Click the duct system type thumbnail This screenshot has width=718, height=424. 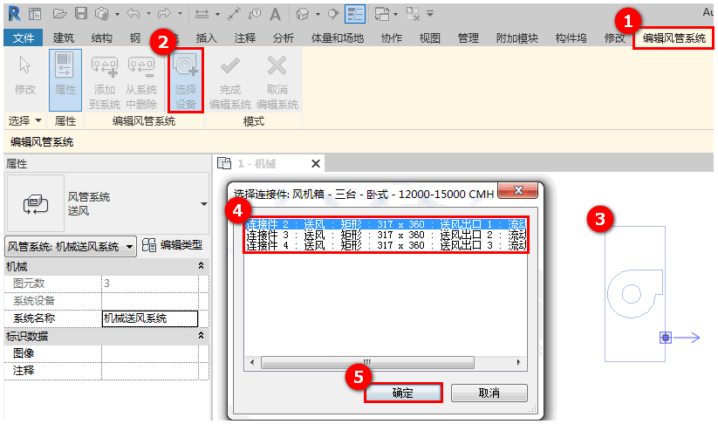point(35,203)
